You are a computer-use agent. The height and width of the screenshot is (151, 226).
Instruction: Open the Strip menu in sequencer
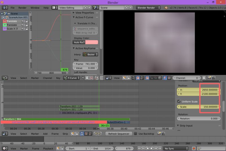pos(65,134)
